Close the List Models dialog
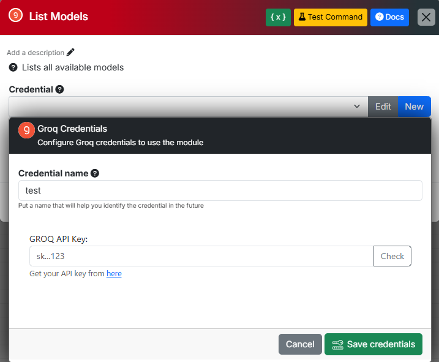The height and width of the screenshot is (362, 439). (x=426, y=17)
